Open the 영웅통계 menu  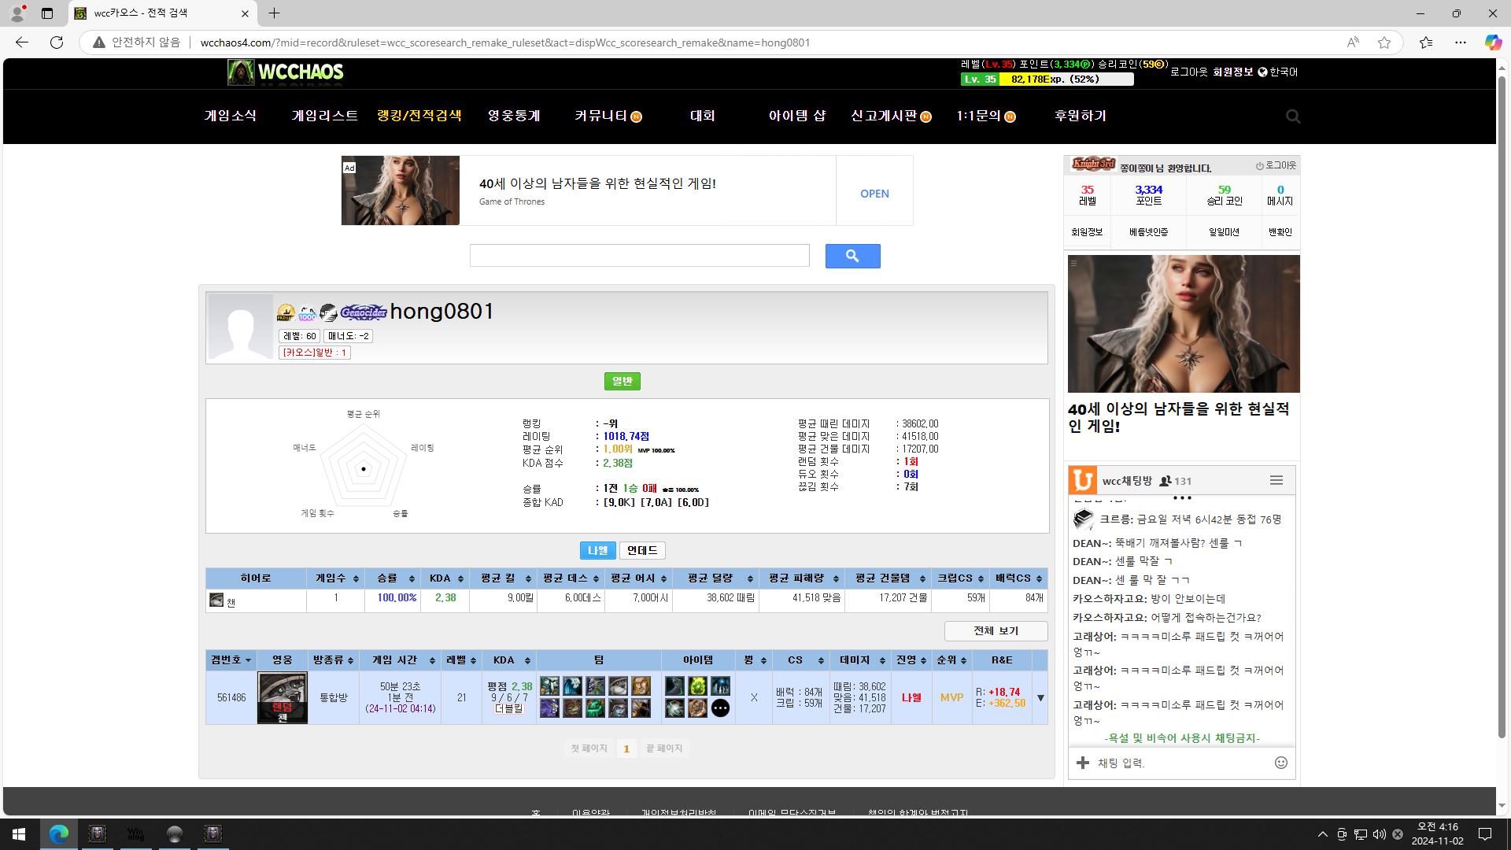pos(514,116)
